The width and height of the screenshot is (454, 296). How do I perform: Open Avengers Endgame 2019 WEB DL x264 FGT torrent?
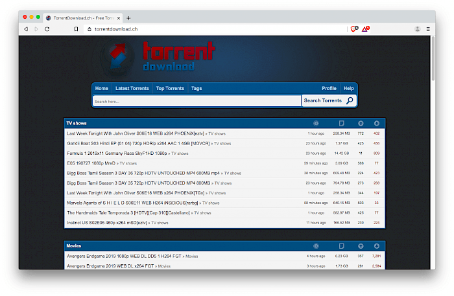110,266
